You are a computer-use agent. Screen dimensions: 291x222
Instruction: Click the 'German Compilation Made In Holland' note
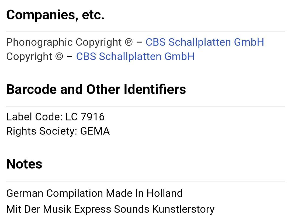pos(94,193)
